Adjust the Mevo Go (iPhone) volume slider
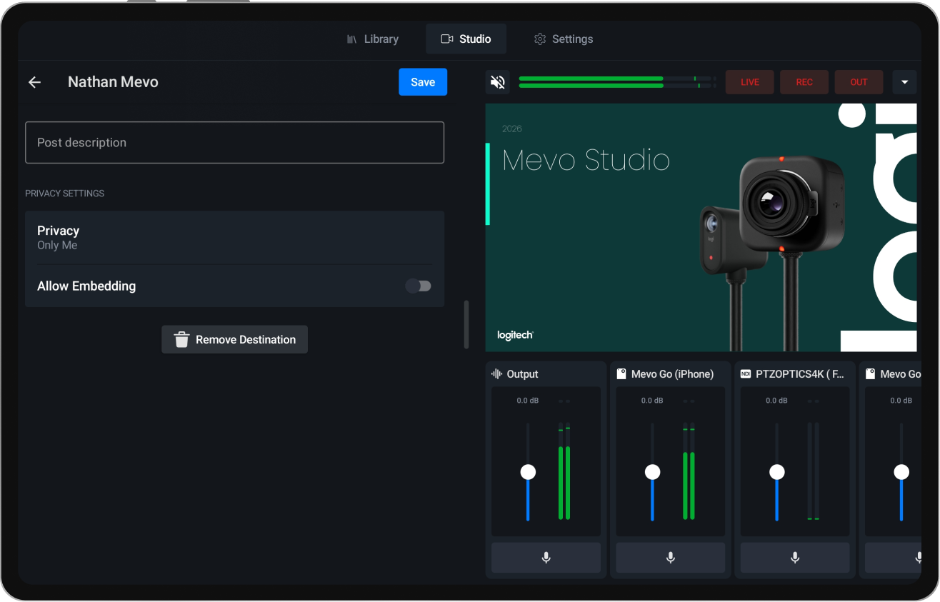The image size is (940, 602). coord(652,471)
